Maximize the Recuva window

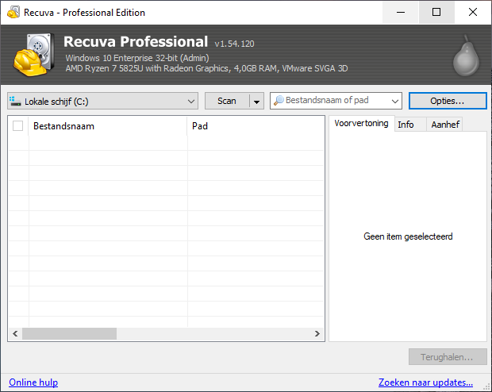click(x=436, y=12)
